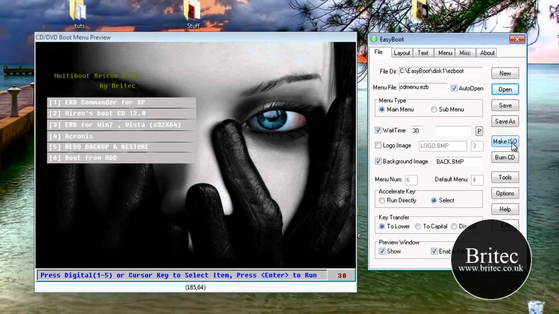Click the Press Digital(1-5) instruction bar
The width and height of the screenshot is (559, 314).
(x=182, y=276)
